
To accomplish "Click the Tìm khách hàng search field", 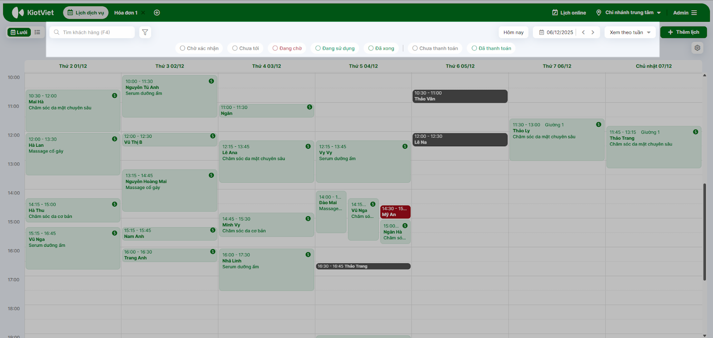I will [x=94, y=32].
